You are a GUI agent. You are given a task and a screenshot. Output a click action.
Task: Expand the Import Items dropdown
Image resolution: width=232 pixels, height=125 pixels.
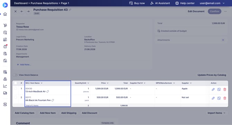pyautogui.click(x=216, y=113)
